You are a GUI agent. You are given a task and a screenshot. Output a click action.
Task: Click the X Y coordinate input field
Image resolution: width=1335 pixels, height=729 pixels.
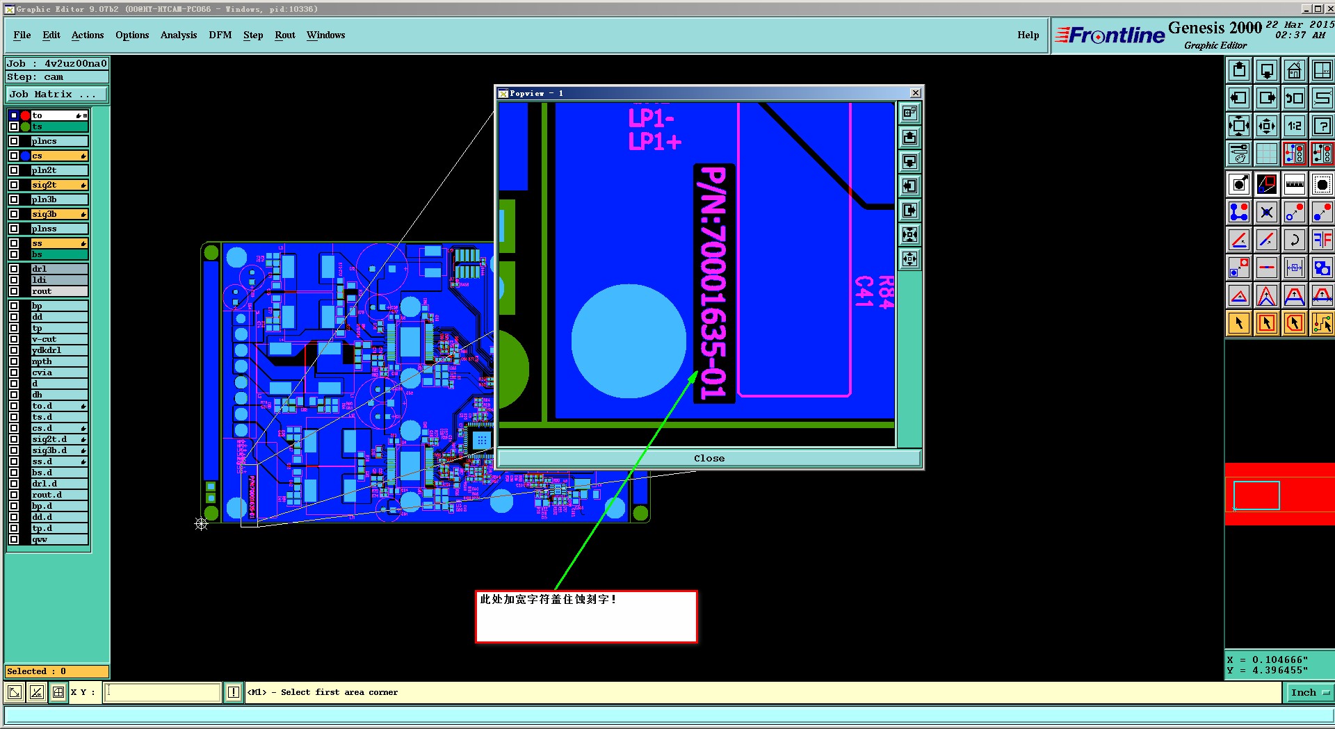163,692
